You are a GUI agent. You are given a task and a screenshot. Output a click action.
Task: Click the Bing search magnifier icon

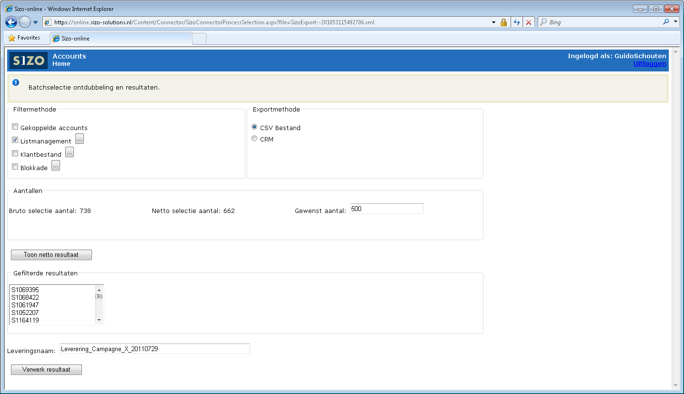tap(666, 22)
